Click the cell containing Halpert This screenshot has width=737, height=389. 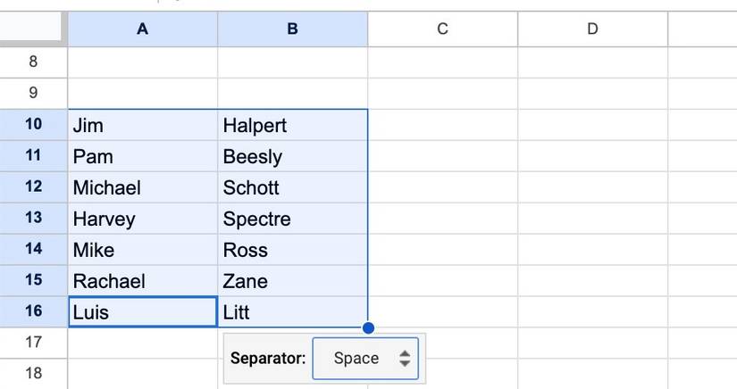(x=292, y=125)
